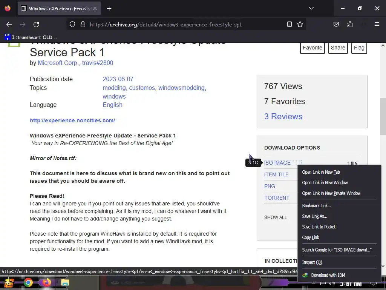Click the Firefox back arrow button
The width and height of the screenshot is (386, 290).
coord(9,25)
